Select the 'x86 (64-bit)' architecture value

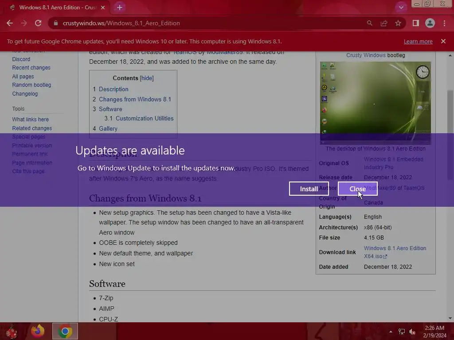click(378, 228)
